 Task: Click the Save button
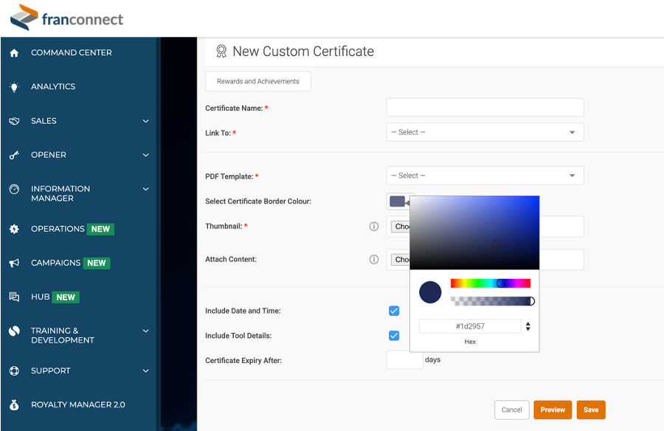pos(591,410)
